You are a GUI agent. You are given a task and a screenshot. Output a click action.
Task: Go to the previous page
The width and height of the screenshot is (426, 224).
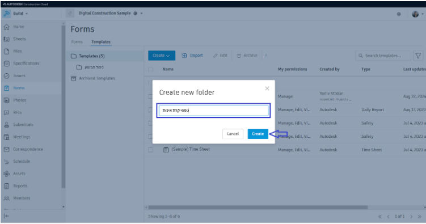[388, 217]
